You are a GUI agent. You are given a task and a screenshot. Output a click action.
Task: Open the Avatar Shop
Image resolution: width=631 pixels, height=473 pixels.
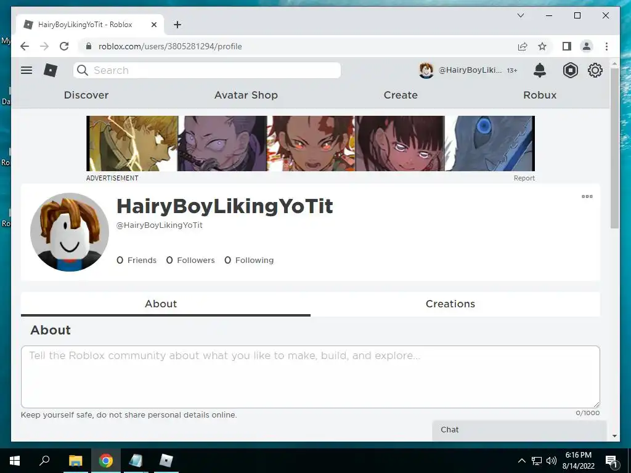click(x=246, y=95)
